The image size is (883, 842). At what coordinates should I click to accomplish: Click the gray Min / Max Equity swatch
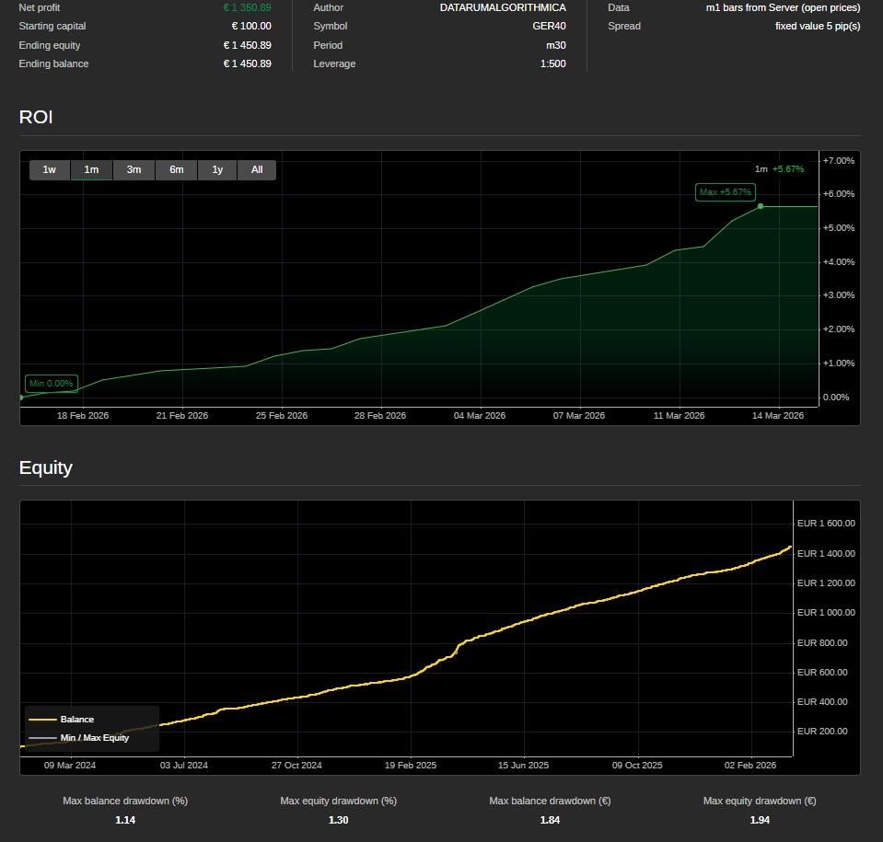[42, 738]
